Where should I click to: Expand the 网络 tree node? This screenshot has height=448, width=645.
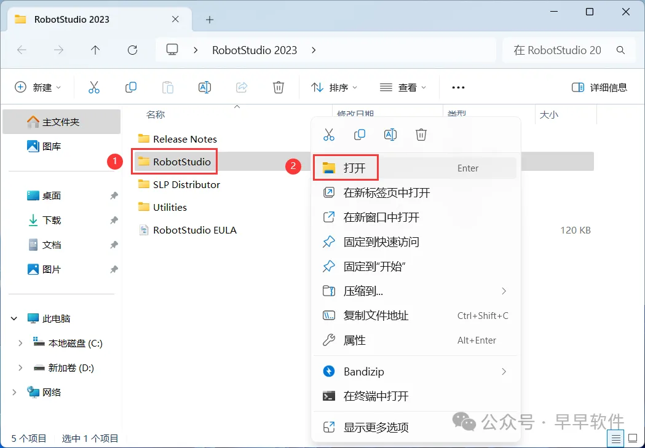[14, 393]
